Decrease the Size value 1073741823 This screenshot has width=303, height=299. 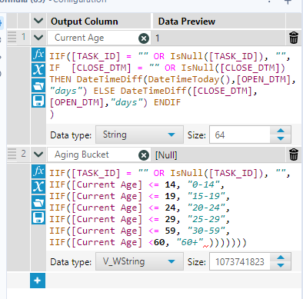(x=281, y=265)
